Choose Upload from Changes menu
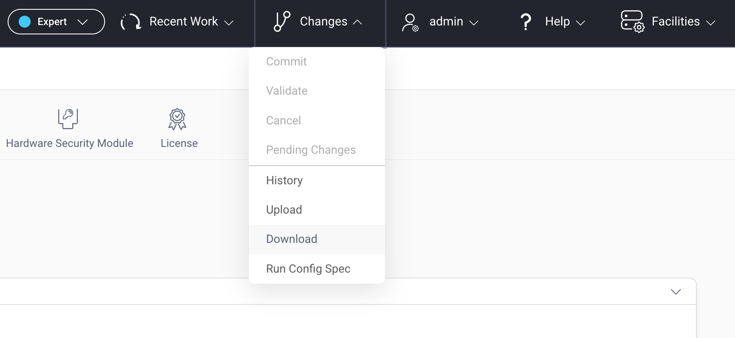The image size is (735, 338). (x=317, y=210)
